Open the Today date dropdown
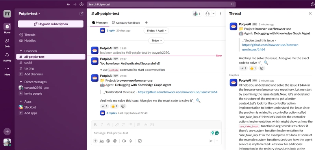Viewport: 315px width, 150px height. pos(156,41)
